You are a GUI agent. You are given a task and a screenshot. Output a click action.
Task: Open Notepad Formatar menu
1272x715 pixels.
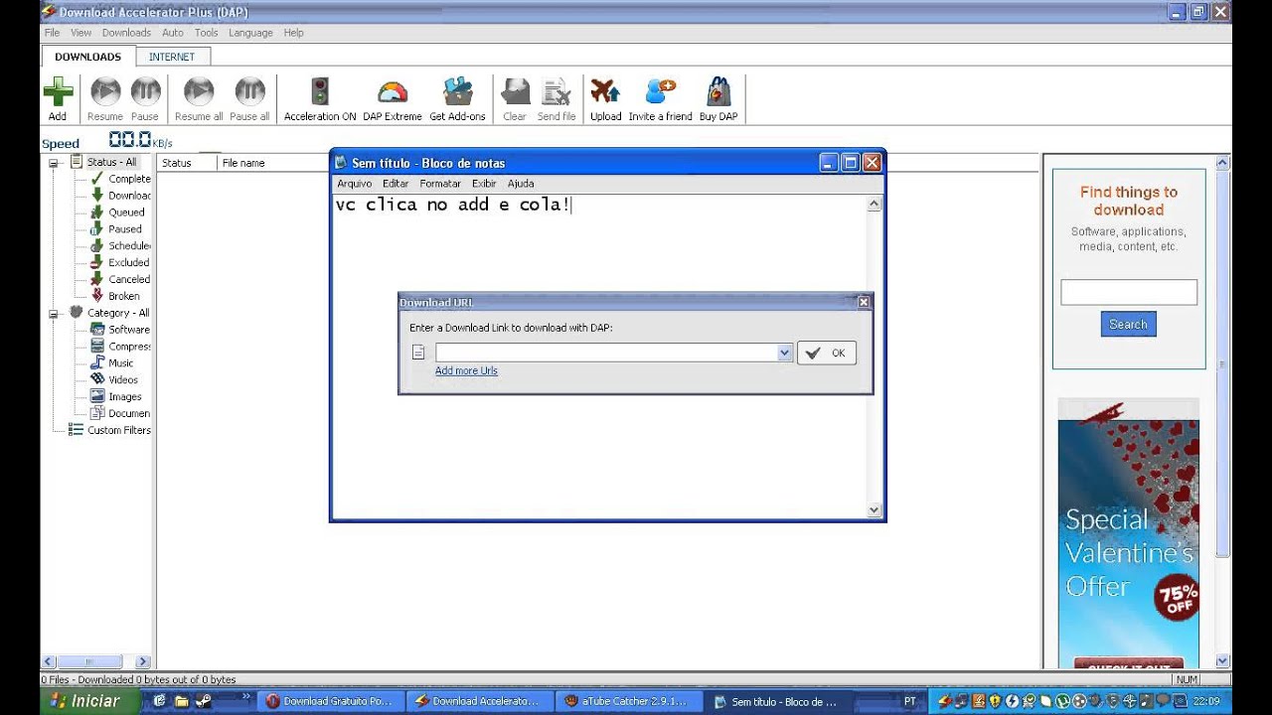[440, 184]
